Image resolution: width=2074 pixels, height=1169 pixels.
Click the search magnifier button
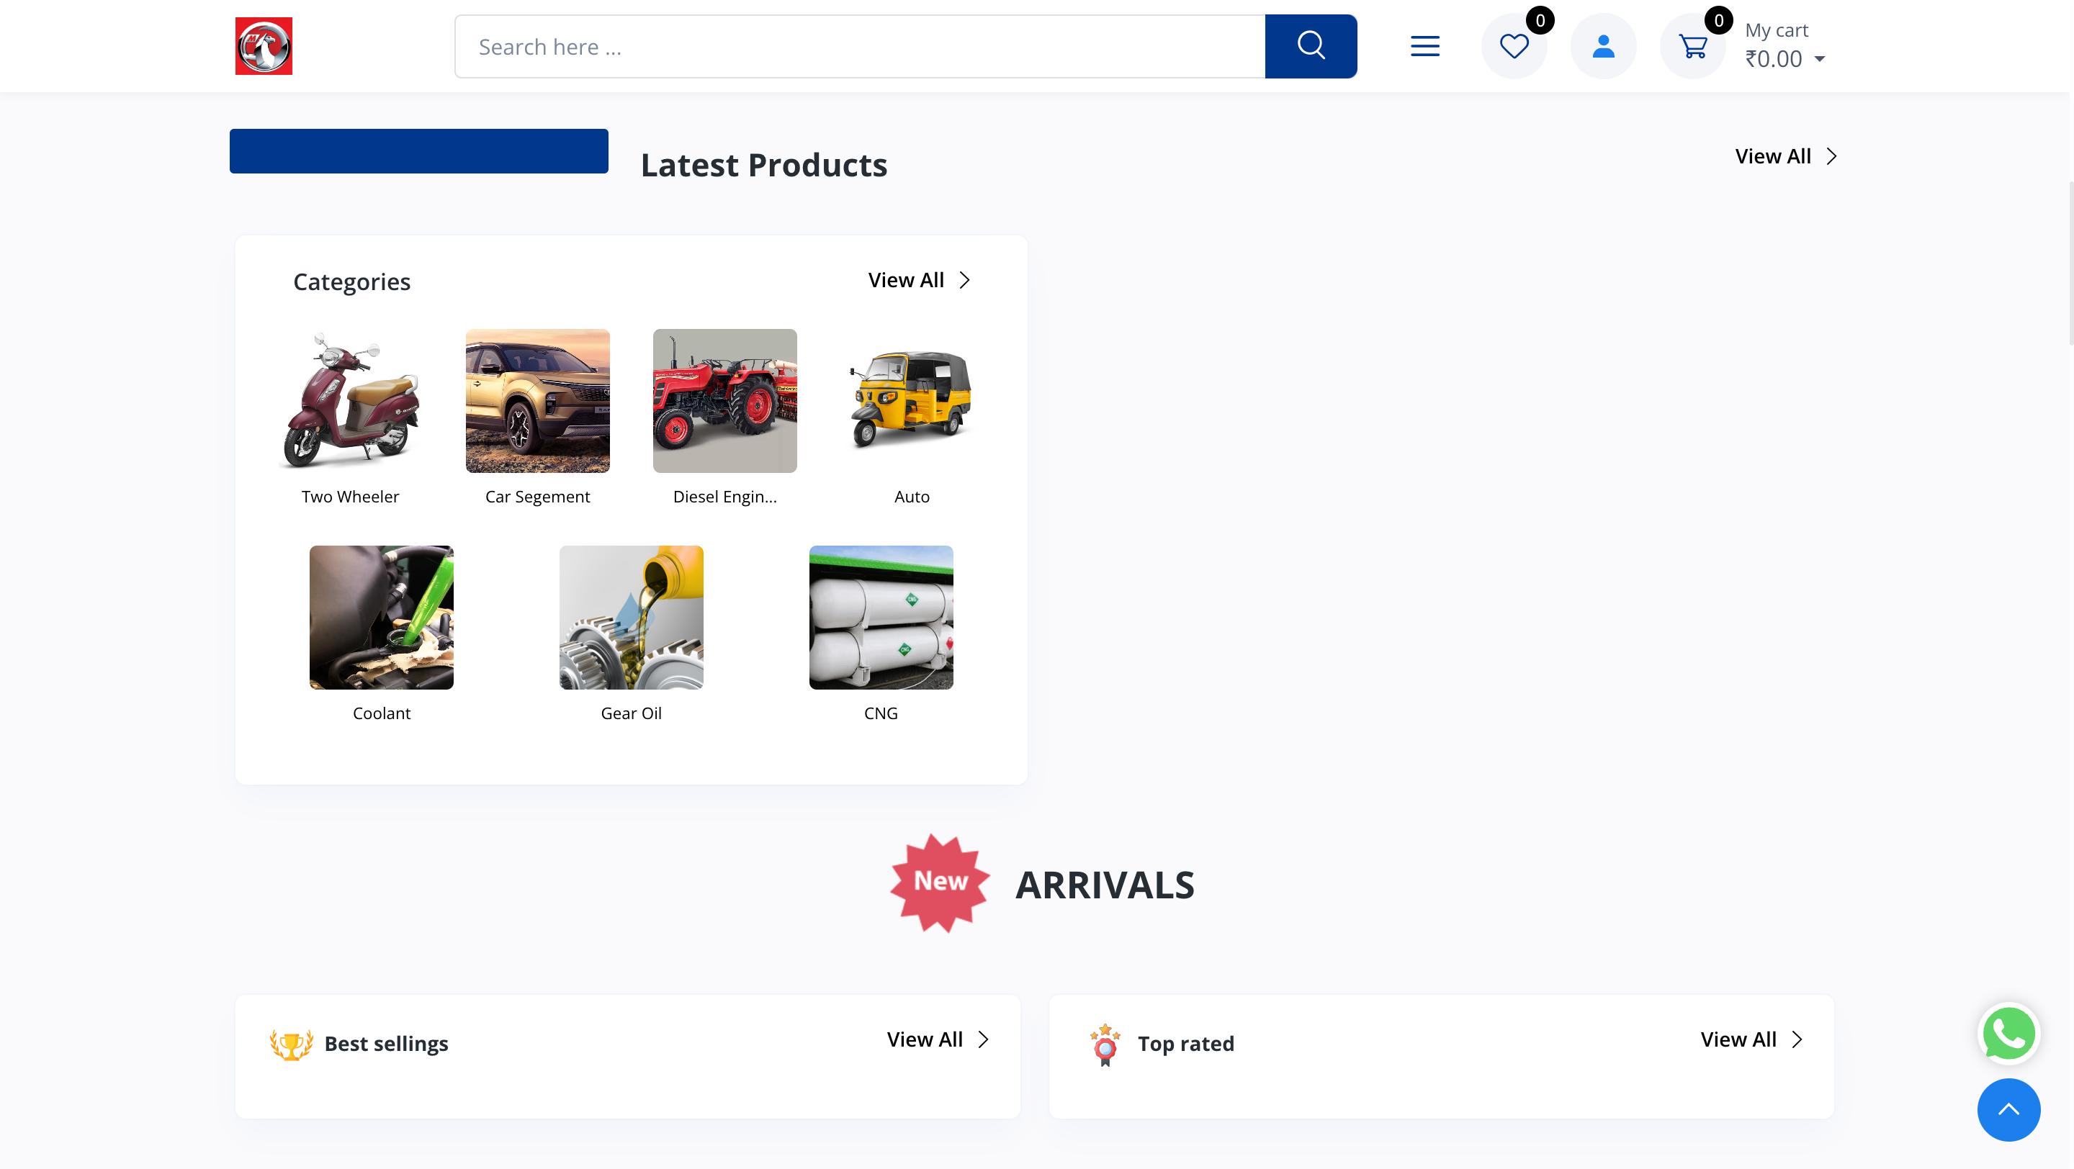pos(1310,46)
